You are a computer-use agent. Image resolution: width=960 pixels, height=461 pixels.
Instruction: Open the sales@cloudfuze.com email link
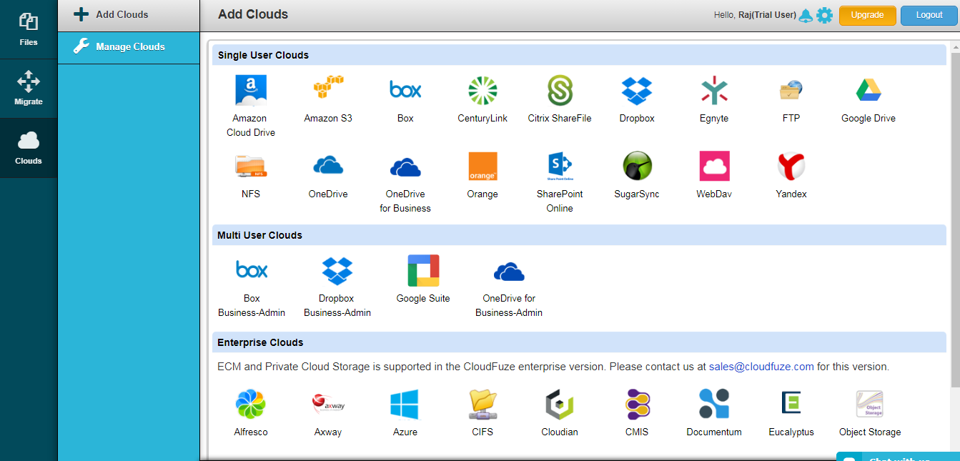[761, 367]
